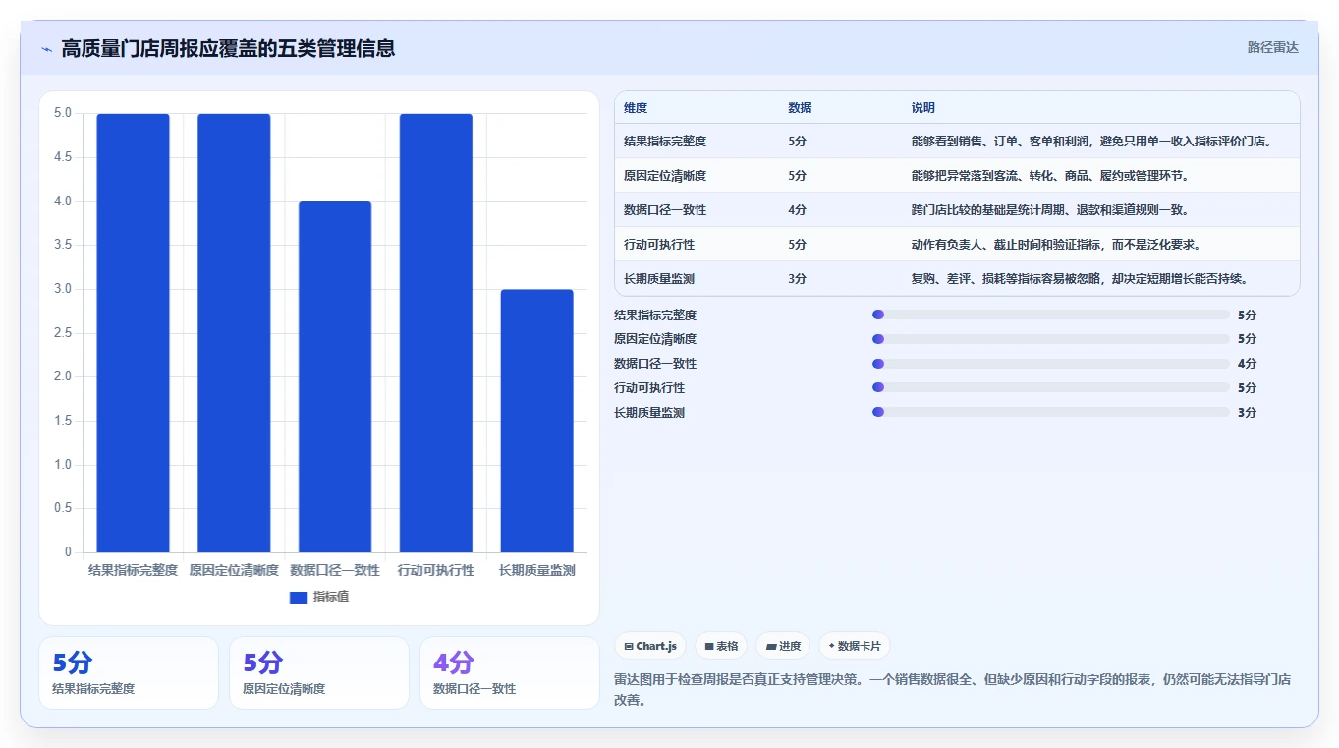This screenshot has width=1339, height=748.
Task: Click the 4分 value beside the 数据口径一致性 progress bar
Action: click(1247, 364)
